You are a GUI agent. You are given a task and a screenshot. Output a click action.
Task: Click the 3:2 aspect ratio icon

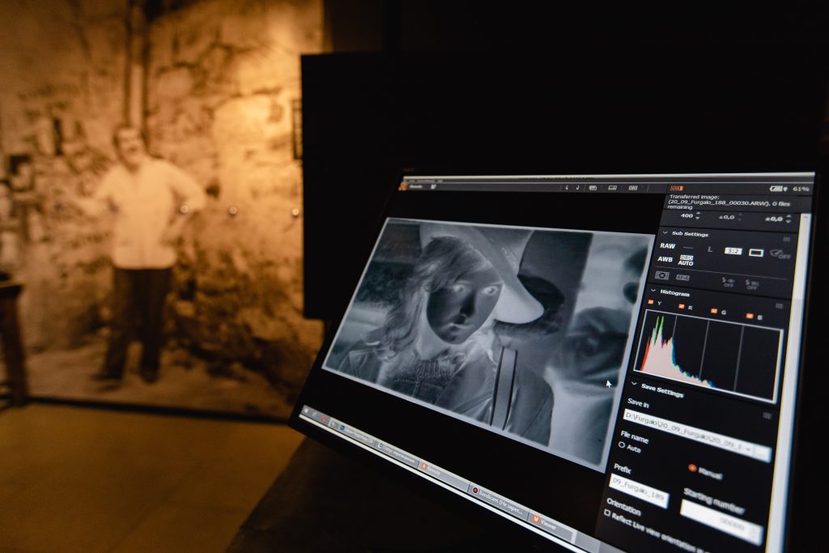click(733, 251)
